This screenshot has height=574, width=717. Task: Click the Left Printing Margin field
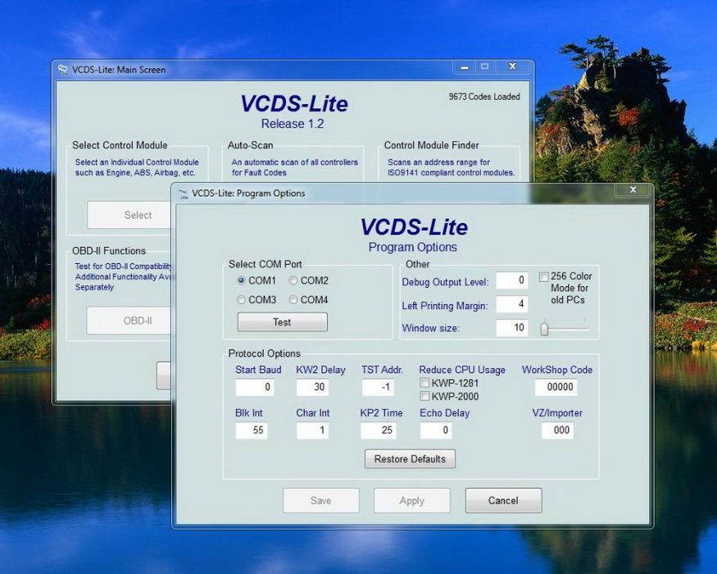click(x=512, y=304)
